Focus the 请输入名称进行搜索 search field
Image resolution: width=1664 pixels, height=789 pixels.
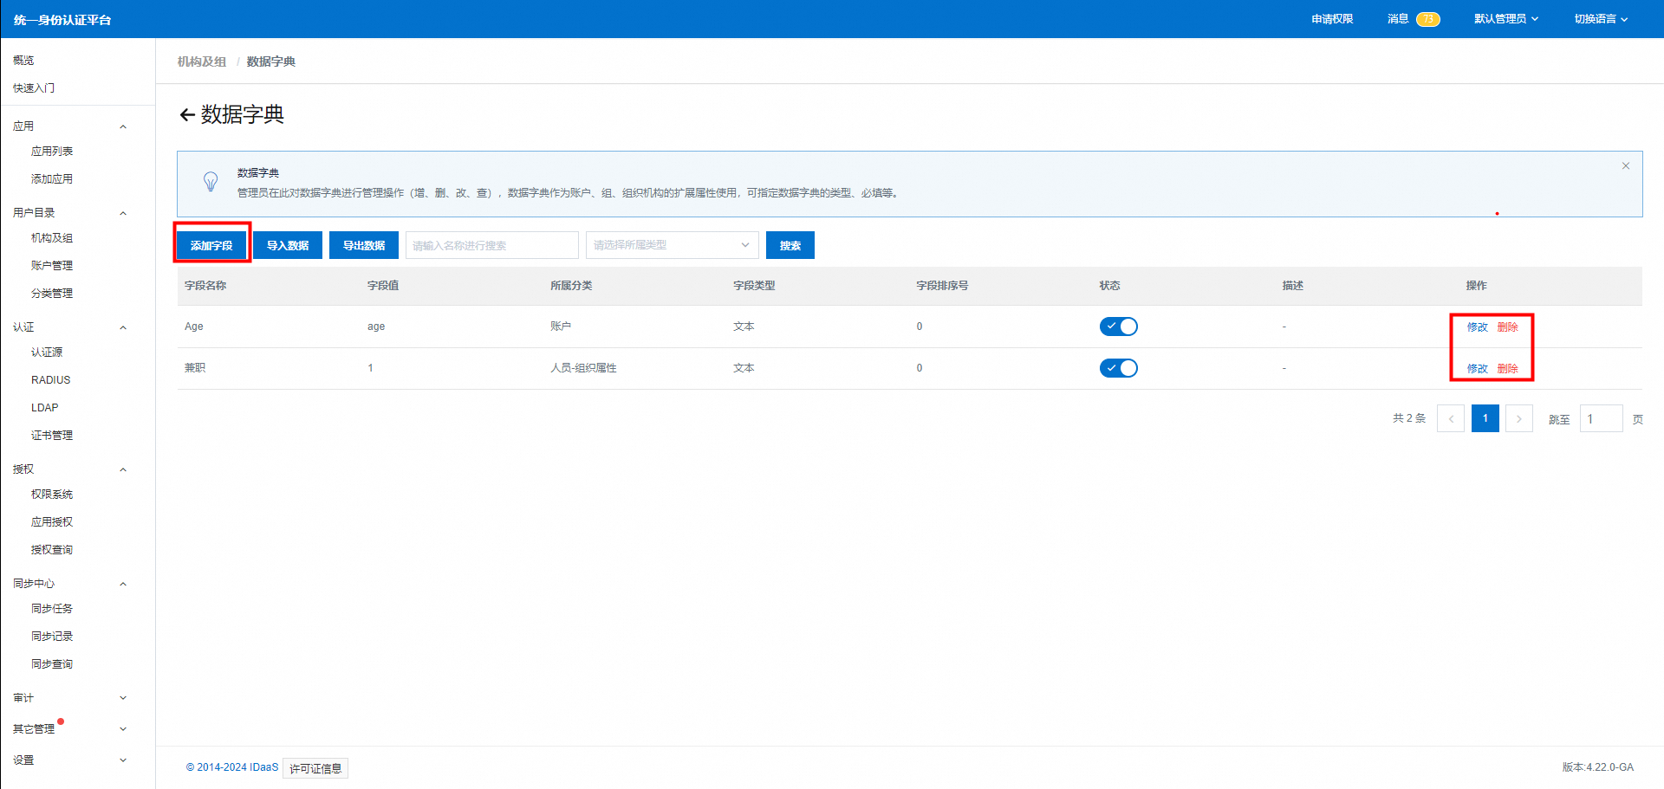tap(491, 245)
